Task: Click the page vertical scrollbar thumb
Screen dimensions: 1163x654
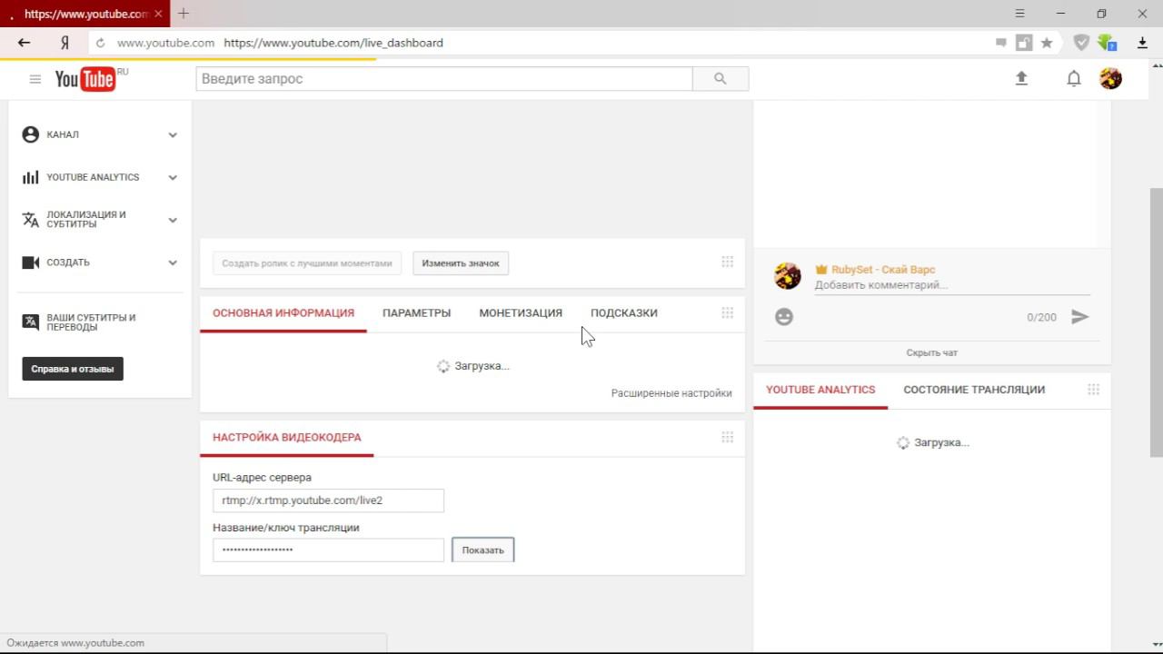Action: pyautogui.click(x=1156, y=322)
